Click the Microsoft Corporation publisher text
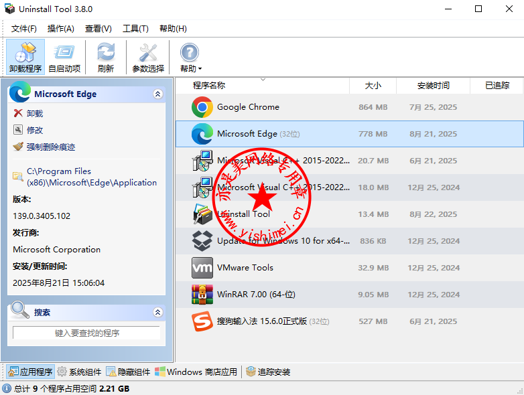 coord(56,250)
